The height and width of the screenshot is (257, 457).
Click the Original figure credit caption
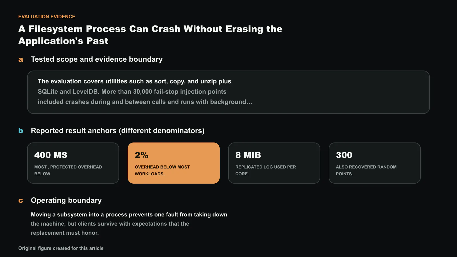pos(61,248)
